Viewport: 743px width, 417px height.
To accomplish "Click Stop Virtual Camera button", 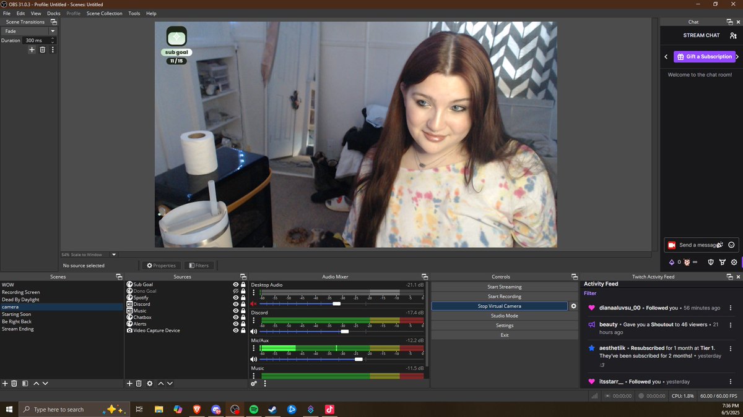I will coord(500,306).
